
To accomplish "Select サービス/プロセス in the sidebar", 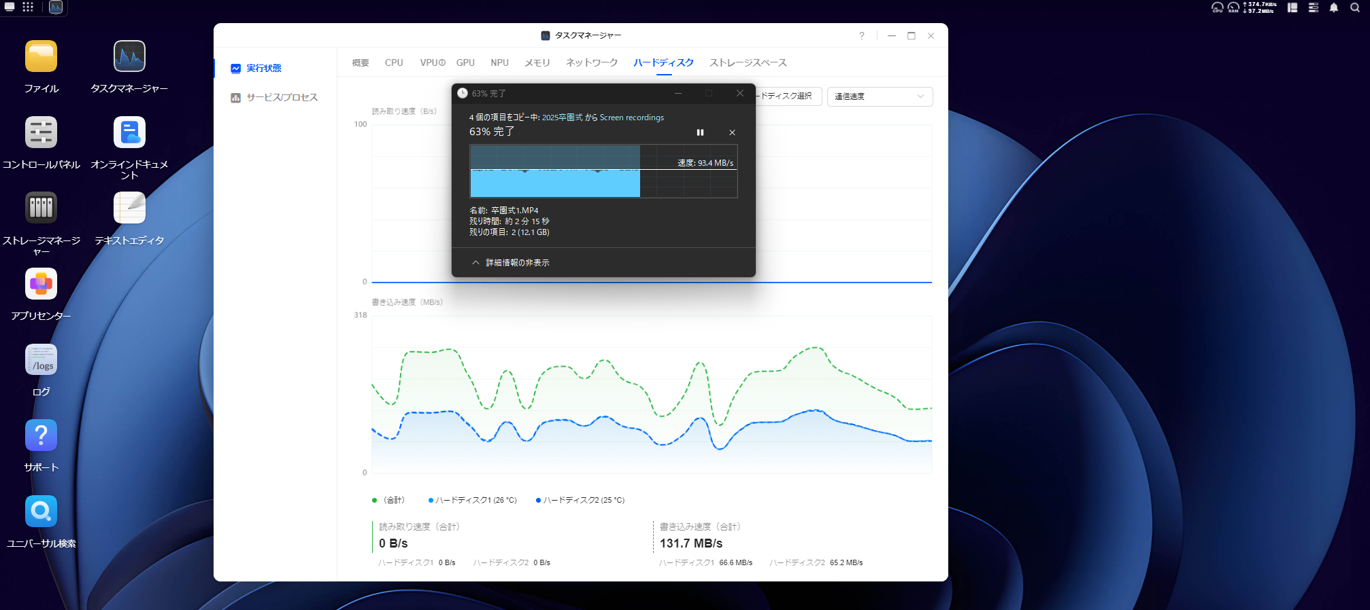I will coord(282,97).
